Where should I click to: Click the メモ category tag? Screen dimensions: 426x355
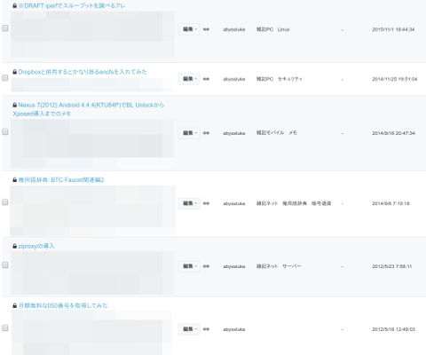(x=293, y=133)
